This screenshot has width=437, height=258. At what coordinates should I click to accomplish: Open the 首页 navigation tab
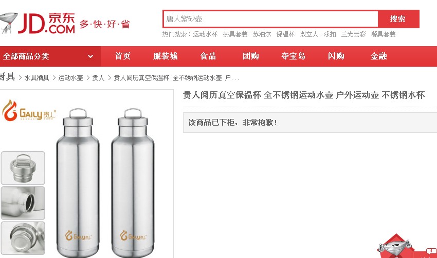click(123, 56)
